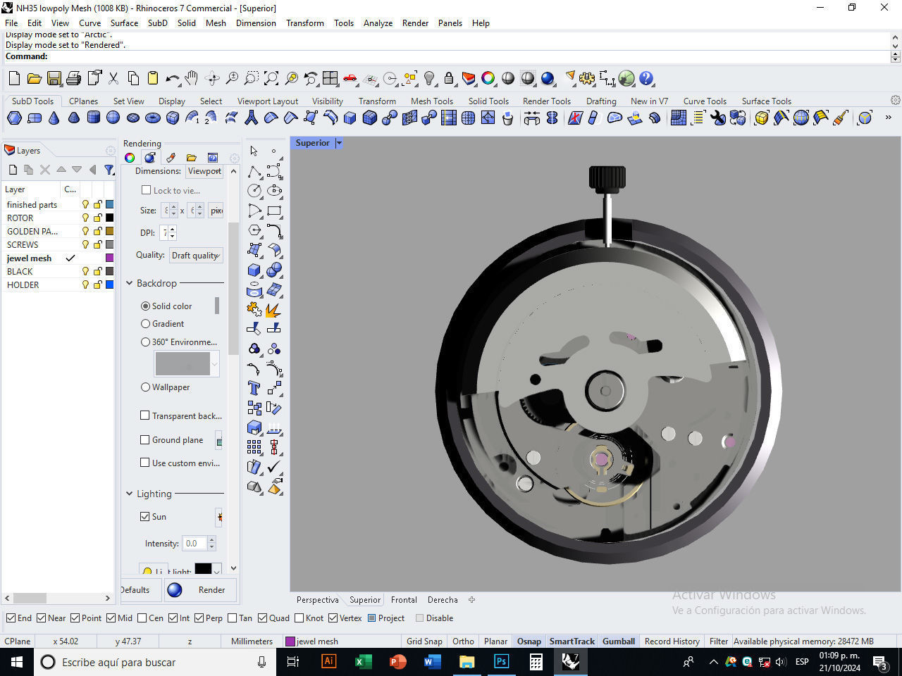Open Help with the question mark icon

(x=646, y=78)
